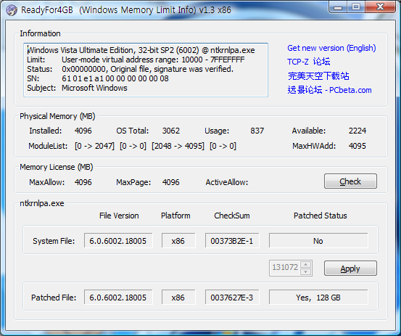Increase the 131072 spinner value with up arrow
Screen dimensions: 401x336
[x=305, y=264]
